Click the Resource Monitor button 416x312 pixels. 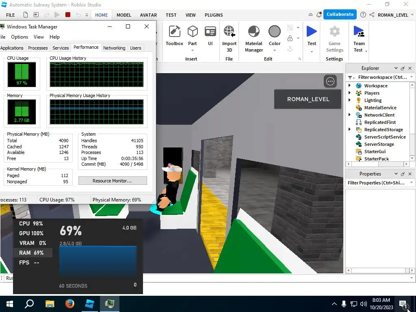coord(113,181)
